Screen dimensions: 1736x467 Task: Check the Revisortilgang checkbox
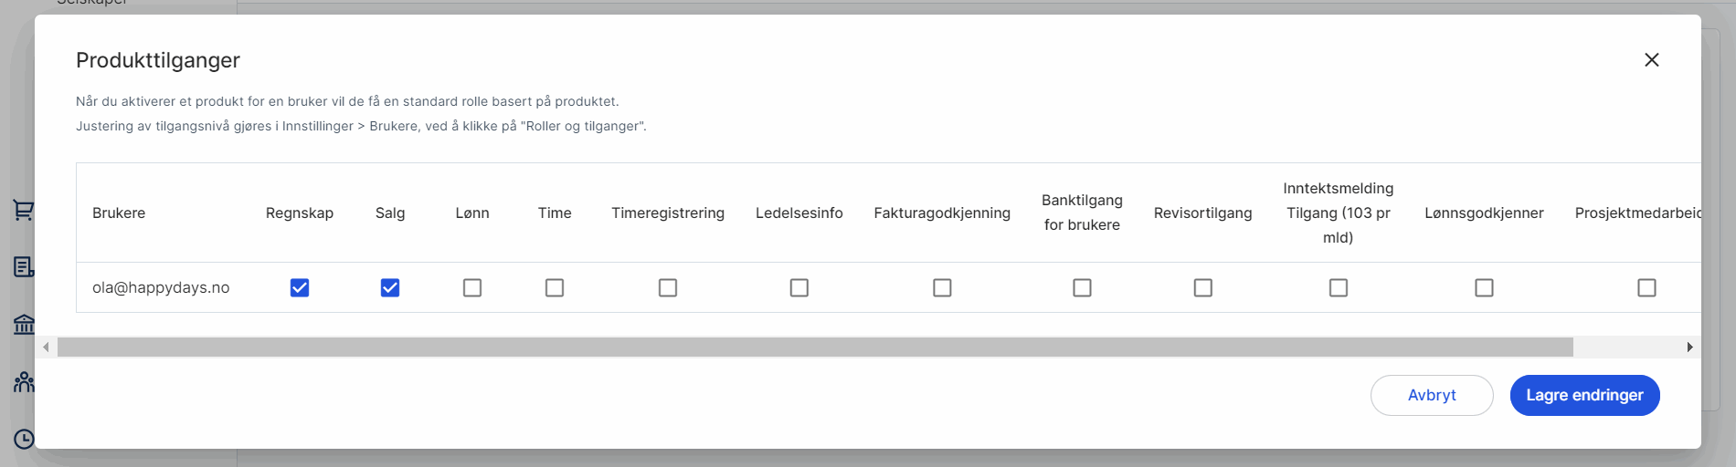[x=1203, y=287]
